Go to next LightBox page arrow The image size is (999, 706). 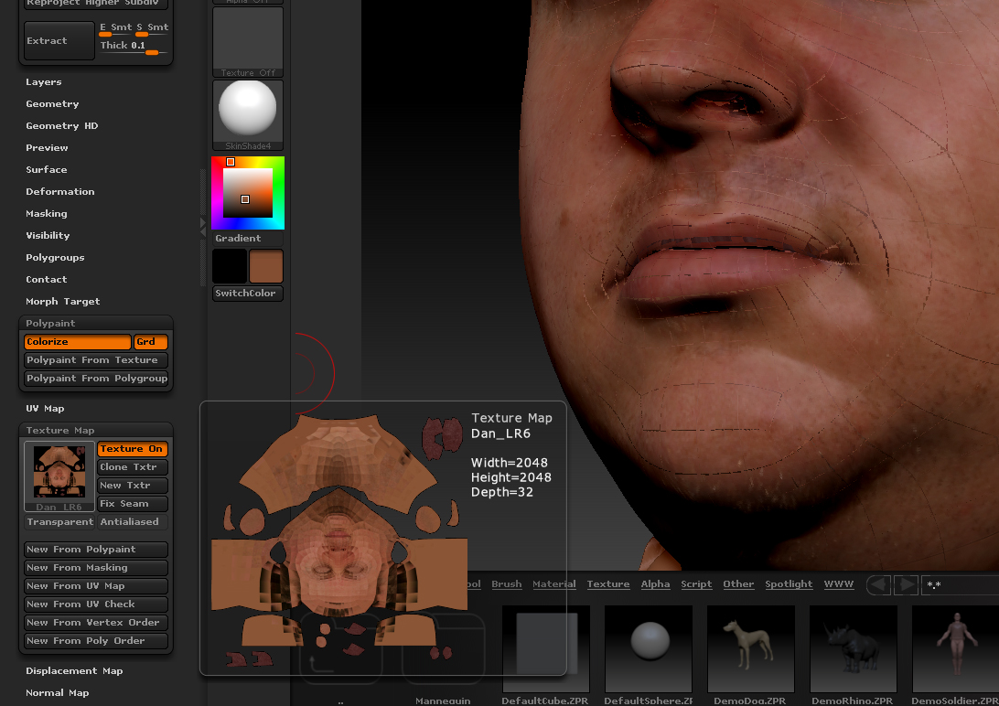(x=906, y=584)
